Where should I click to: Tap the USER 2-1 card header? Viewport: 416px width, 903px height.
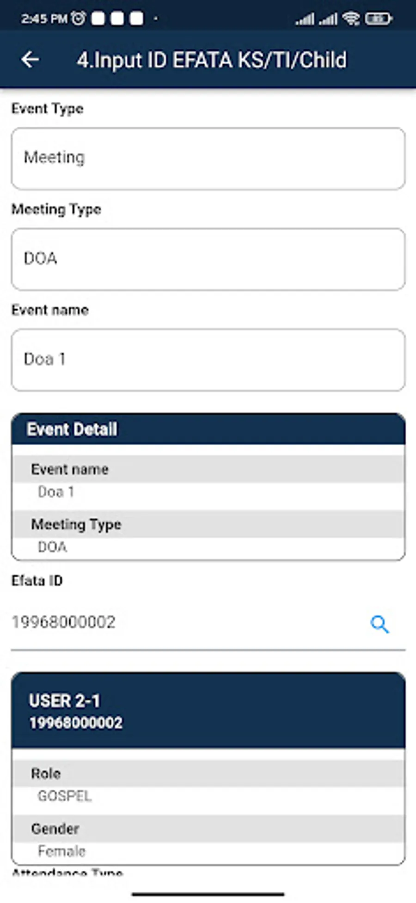(208, 711)
